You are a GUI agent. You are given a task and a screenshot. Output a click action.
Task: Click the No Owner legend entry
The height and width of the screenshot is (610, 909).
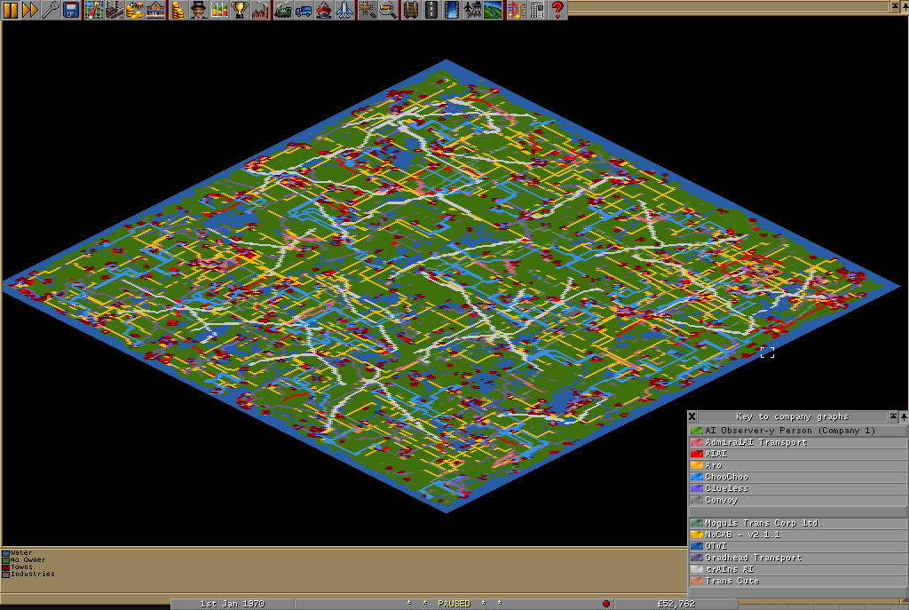[x=24, y=560]
